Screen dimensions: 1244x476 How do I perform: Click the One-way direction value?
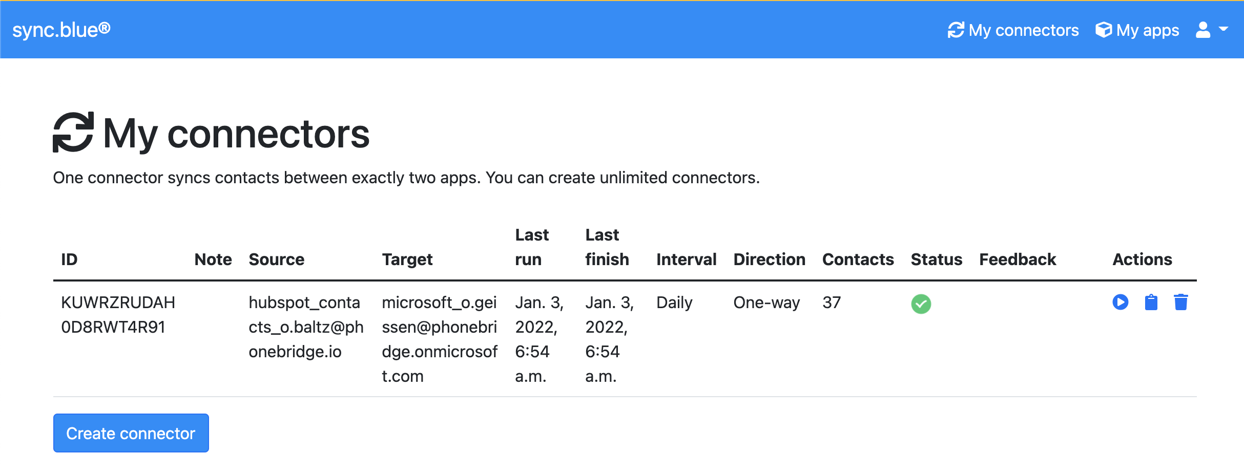[766, 302]
